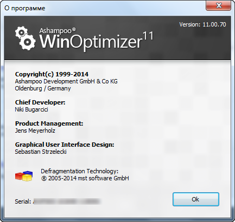235x222 pixels.
Task: Click Ashampoo Development GmbH & Co KG
Action: point(66,81)
